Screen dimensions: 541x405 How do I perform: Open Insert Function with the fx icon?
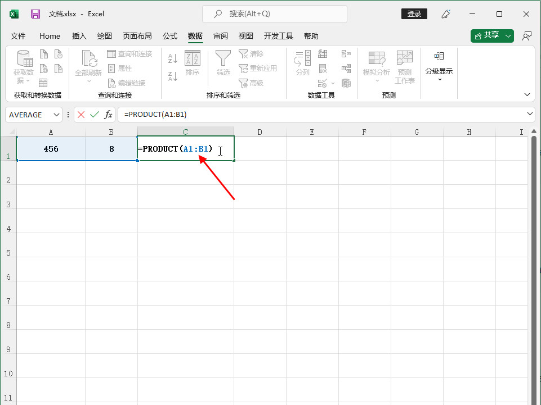pyautogui.click(x=108, y=115)
